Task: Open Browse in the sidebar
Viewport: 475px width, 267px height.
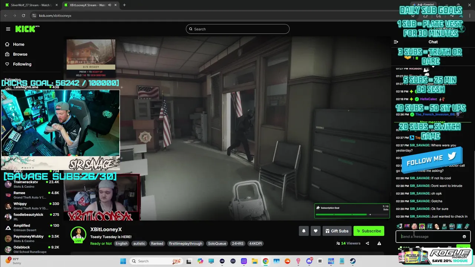Action: coord(20,54)
